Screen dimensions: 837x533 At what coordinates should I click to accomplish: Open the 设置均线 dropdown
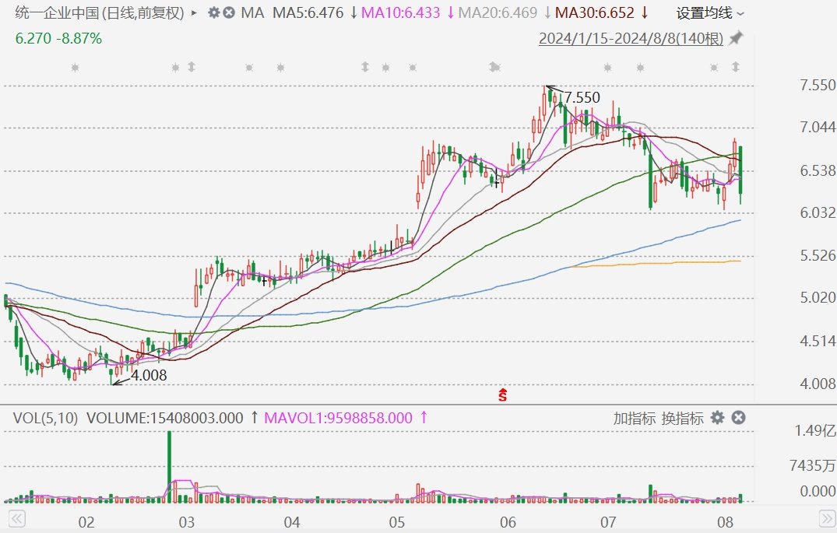(709, 13)
